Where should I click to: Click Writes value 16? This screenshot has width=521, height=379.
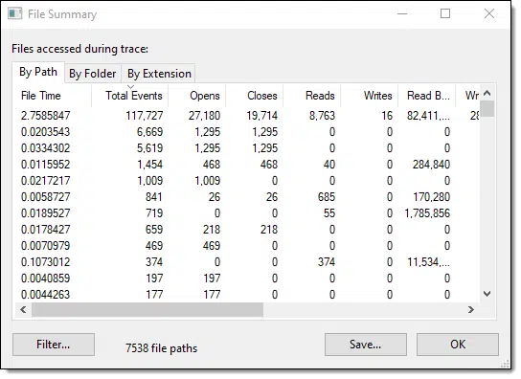pyautogui.click(x=387, y=116)
